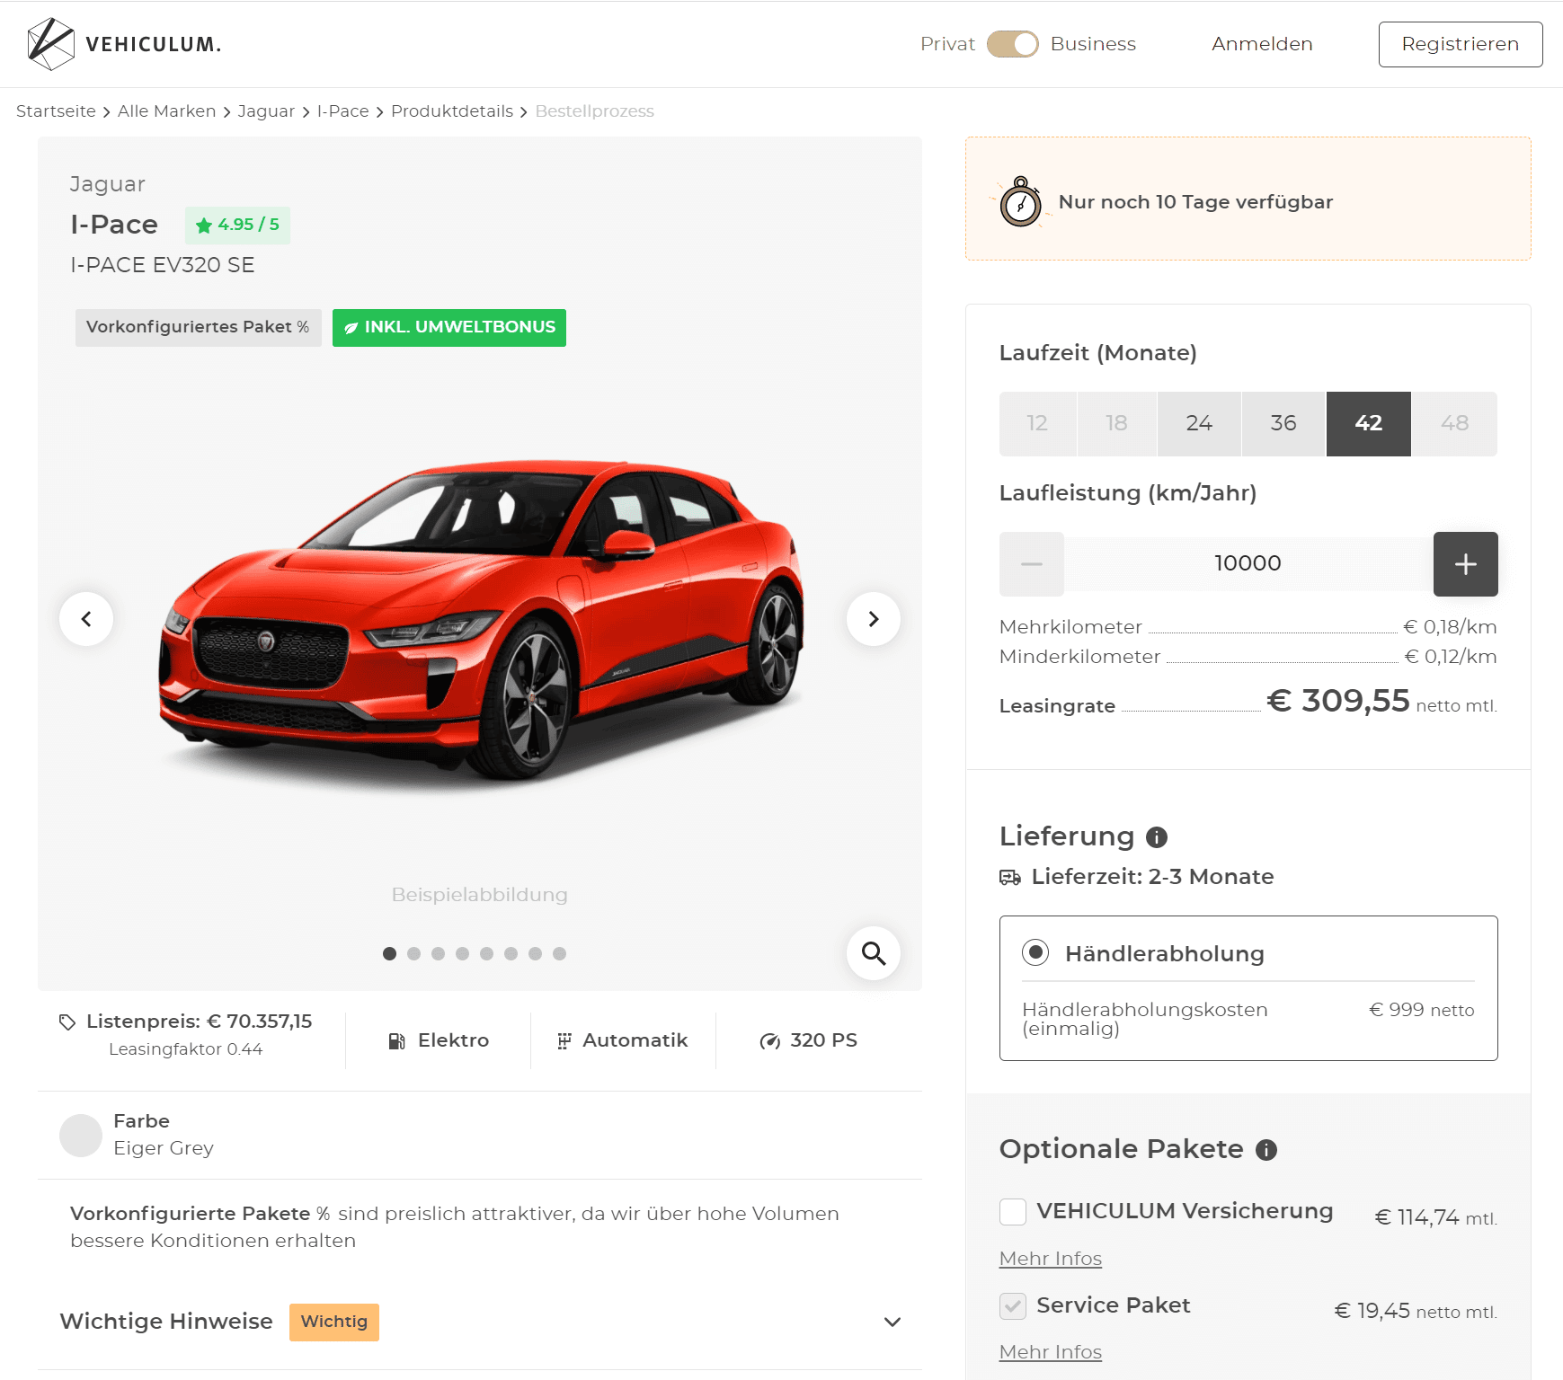Viewport: 1563px width, 1380px height.
Task: Open the Anmelden login link
Action: coord(1262,44)
